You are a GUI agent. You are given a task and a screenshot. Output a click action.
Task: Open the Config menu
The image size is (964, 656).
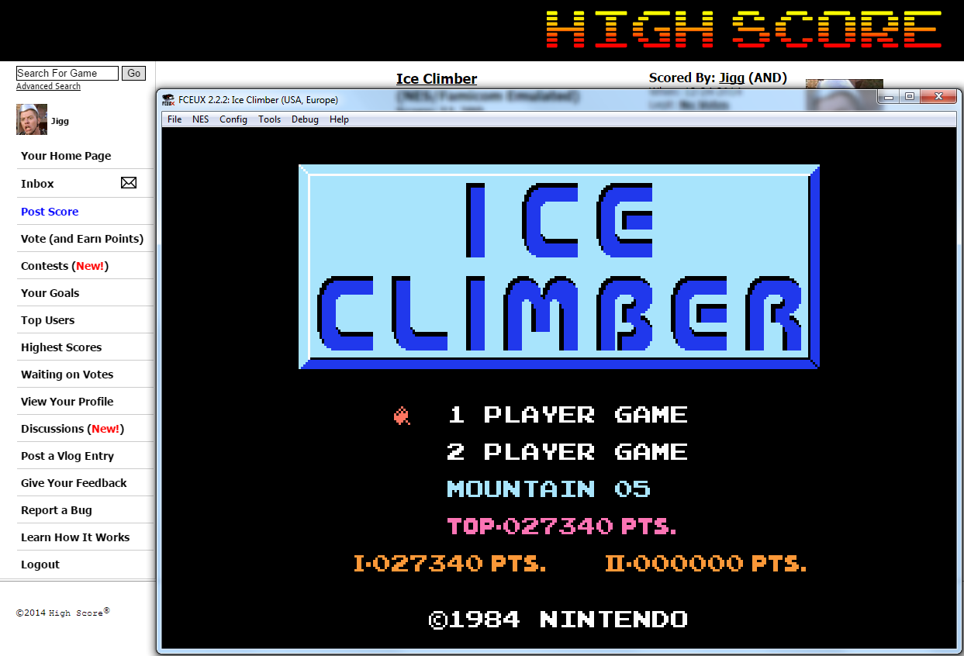click(233, 119)
